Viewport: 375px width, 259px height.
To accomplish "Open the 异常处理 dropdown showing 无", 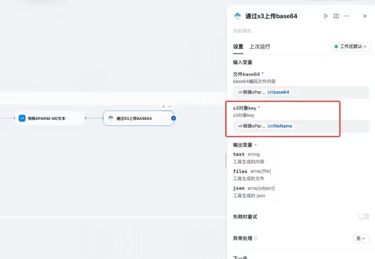I will pos(361,238).
